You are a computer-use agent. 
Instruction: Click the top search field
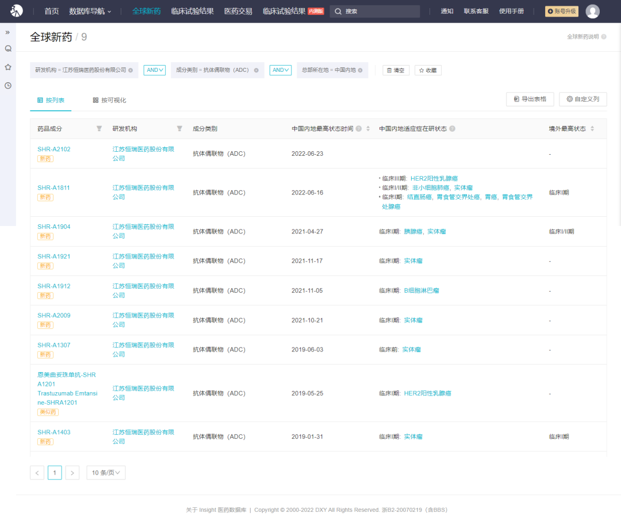(375, 11)
